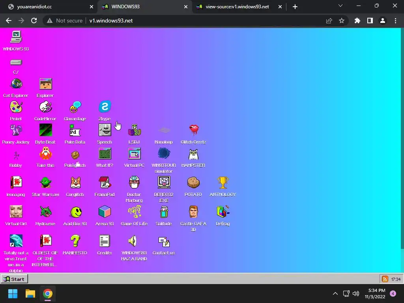The height and width of the screenshot is (303, 404).
Task: Launch Puke Data
Action: coord(75,130)
